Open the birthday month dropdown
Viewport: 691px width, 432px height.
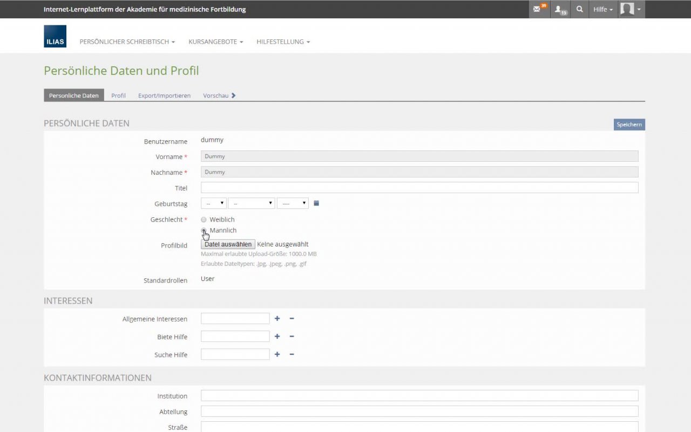[252, 203]
